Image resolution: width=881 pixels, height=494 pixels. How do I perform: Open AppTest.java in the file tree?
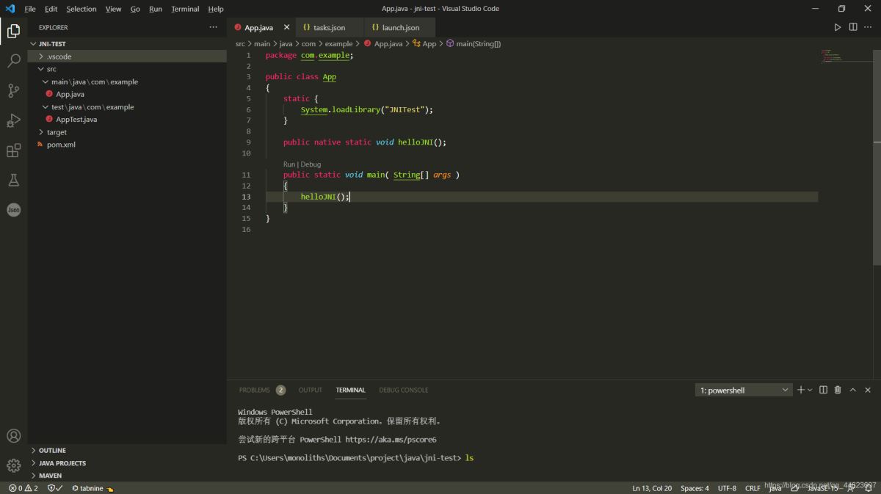(128, 119)
